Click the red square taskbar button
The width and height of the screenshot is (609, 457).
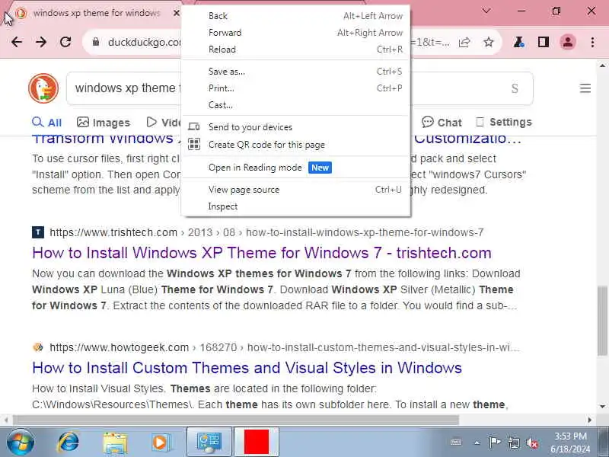pos(257,443)
